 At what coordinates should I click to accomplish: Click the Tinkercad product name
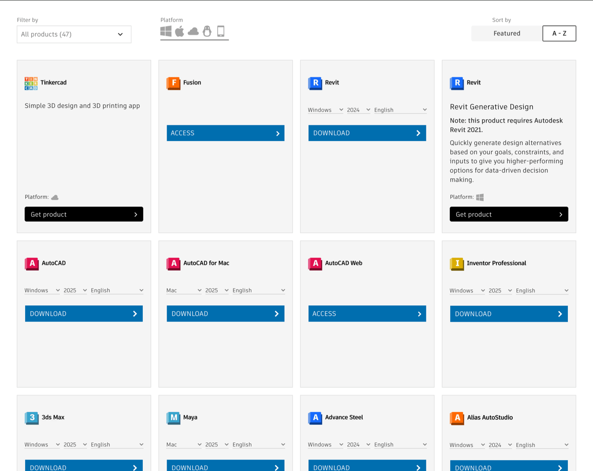(53, 83)
